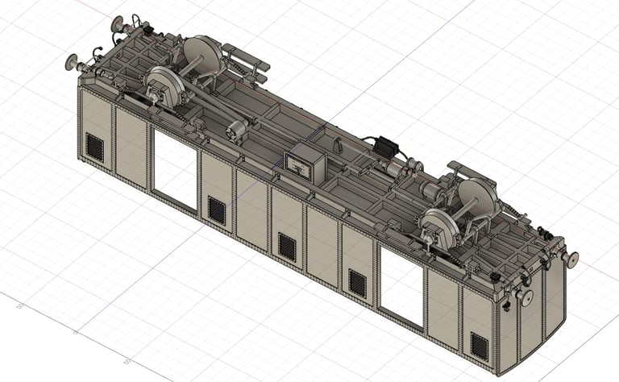Screen dimensions: 619x382
Task: Click the left door opening in the side wall
Action: point(175,169)
